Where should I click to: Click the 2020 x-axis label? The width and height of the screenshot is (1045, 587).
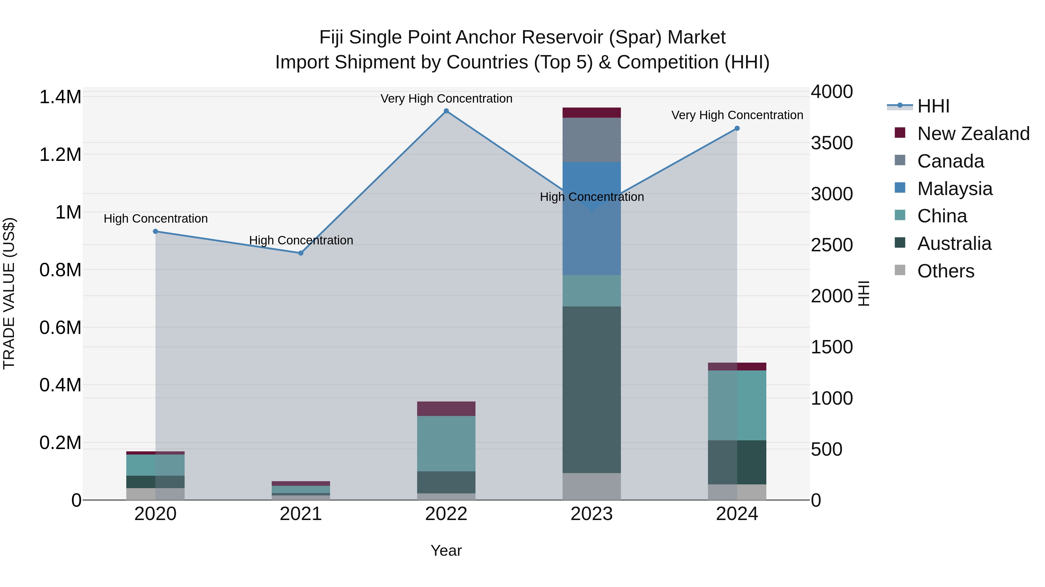pos(155,514)
